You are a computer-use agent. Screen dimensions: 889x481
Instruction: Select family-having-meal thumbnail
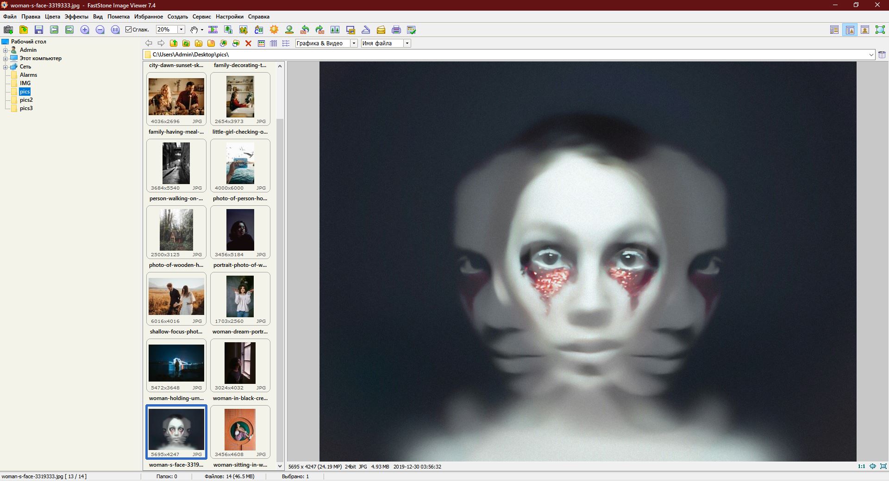(176, 99)
